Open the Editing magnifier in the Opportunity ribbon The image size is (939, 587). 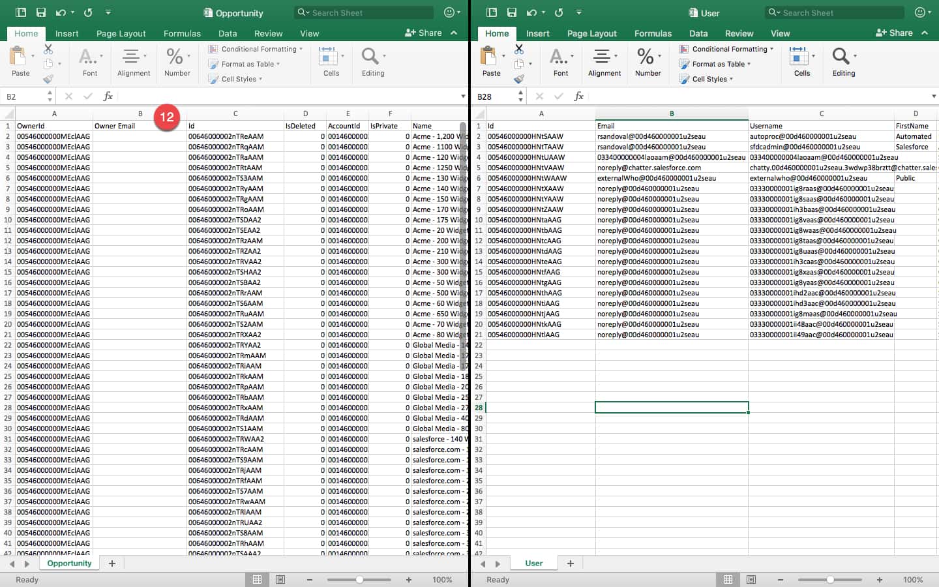tap(370, 57)
